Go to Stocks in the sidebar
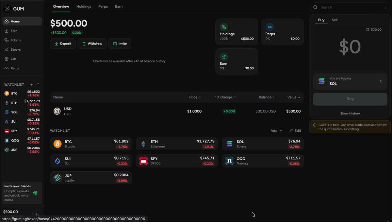The image size is (392, 222). coord(22,50)
